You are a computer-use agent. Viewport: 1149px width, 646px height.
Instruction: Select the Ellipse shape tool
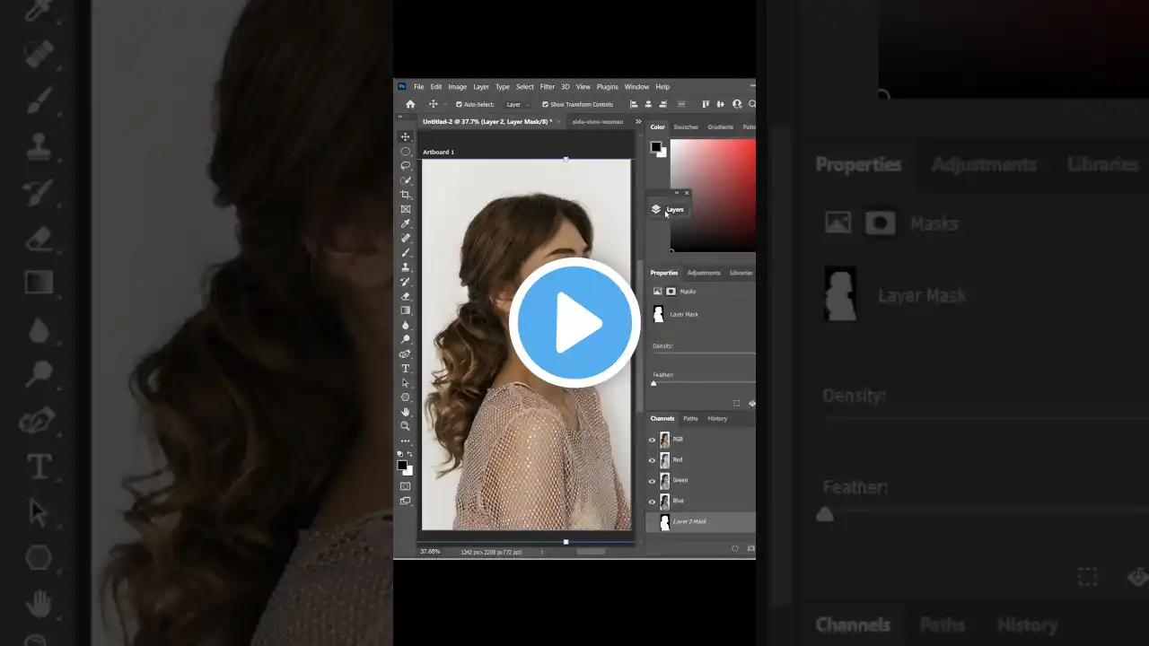(x=406, y=397)
